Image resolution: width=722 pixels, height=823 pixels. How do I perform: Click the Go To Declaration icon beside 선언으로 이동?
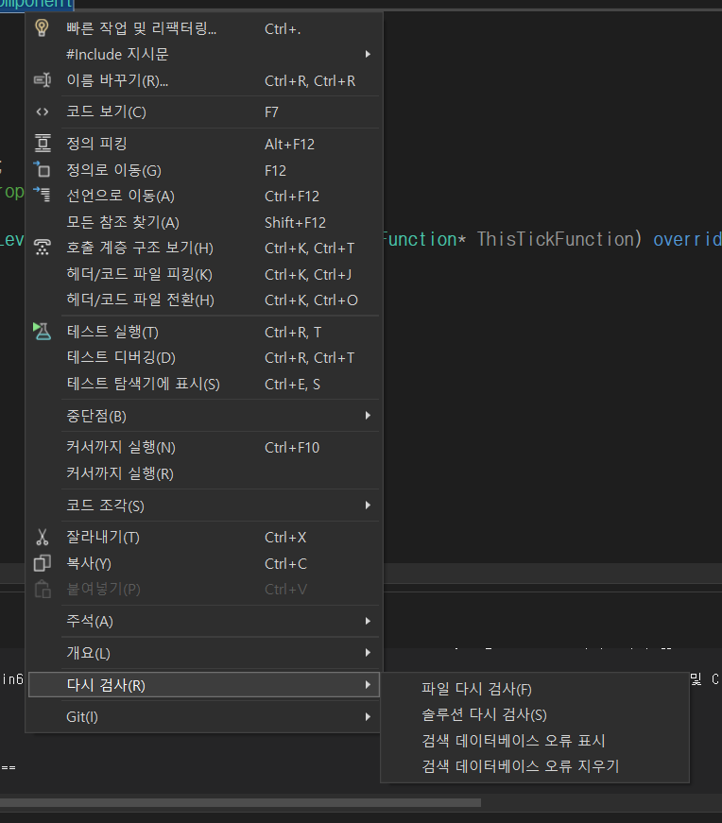pos(42,195)
